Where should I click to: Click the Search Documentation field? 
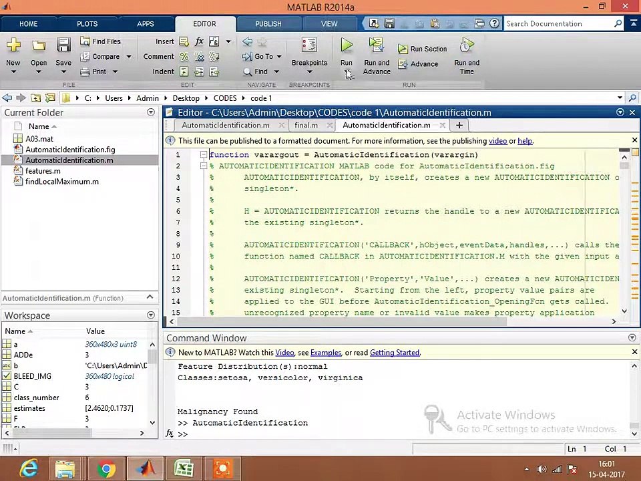pos(558,24)
